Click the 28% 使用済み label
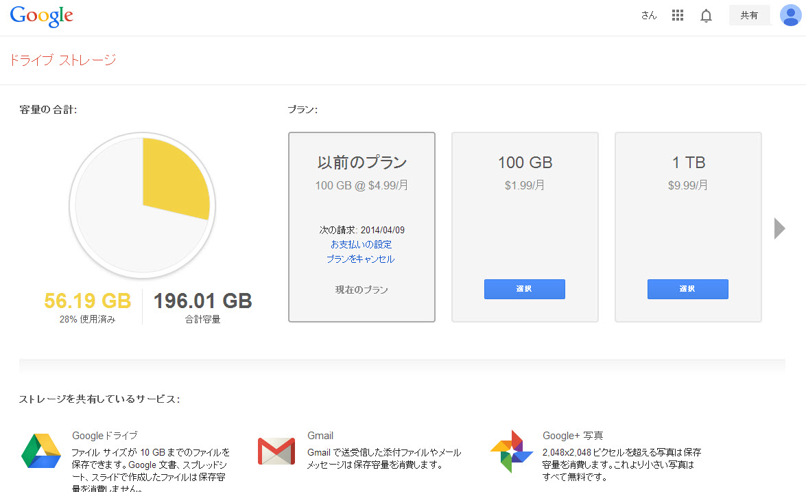Image resolution: width=806 pixels, height=492 pixels. (x=87, y=319)
